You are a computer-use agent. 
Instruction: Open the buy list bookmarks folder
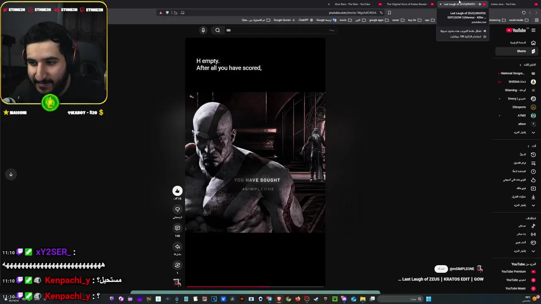pyautogui.click(x=414, y=20)
